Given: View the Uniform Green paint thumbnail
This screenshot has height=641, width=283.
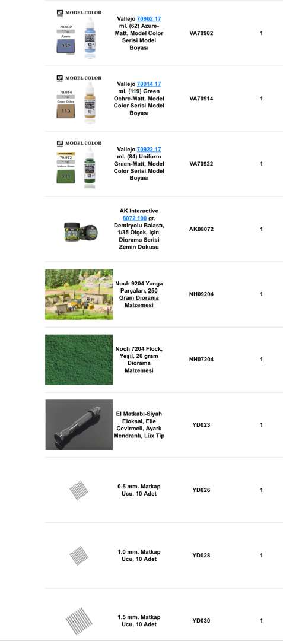Looking at the screenshot, I should pos(79,164).
